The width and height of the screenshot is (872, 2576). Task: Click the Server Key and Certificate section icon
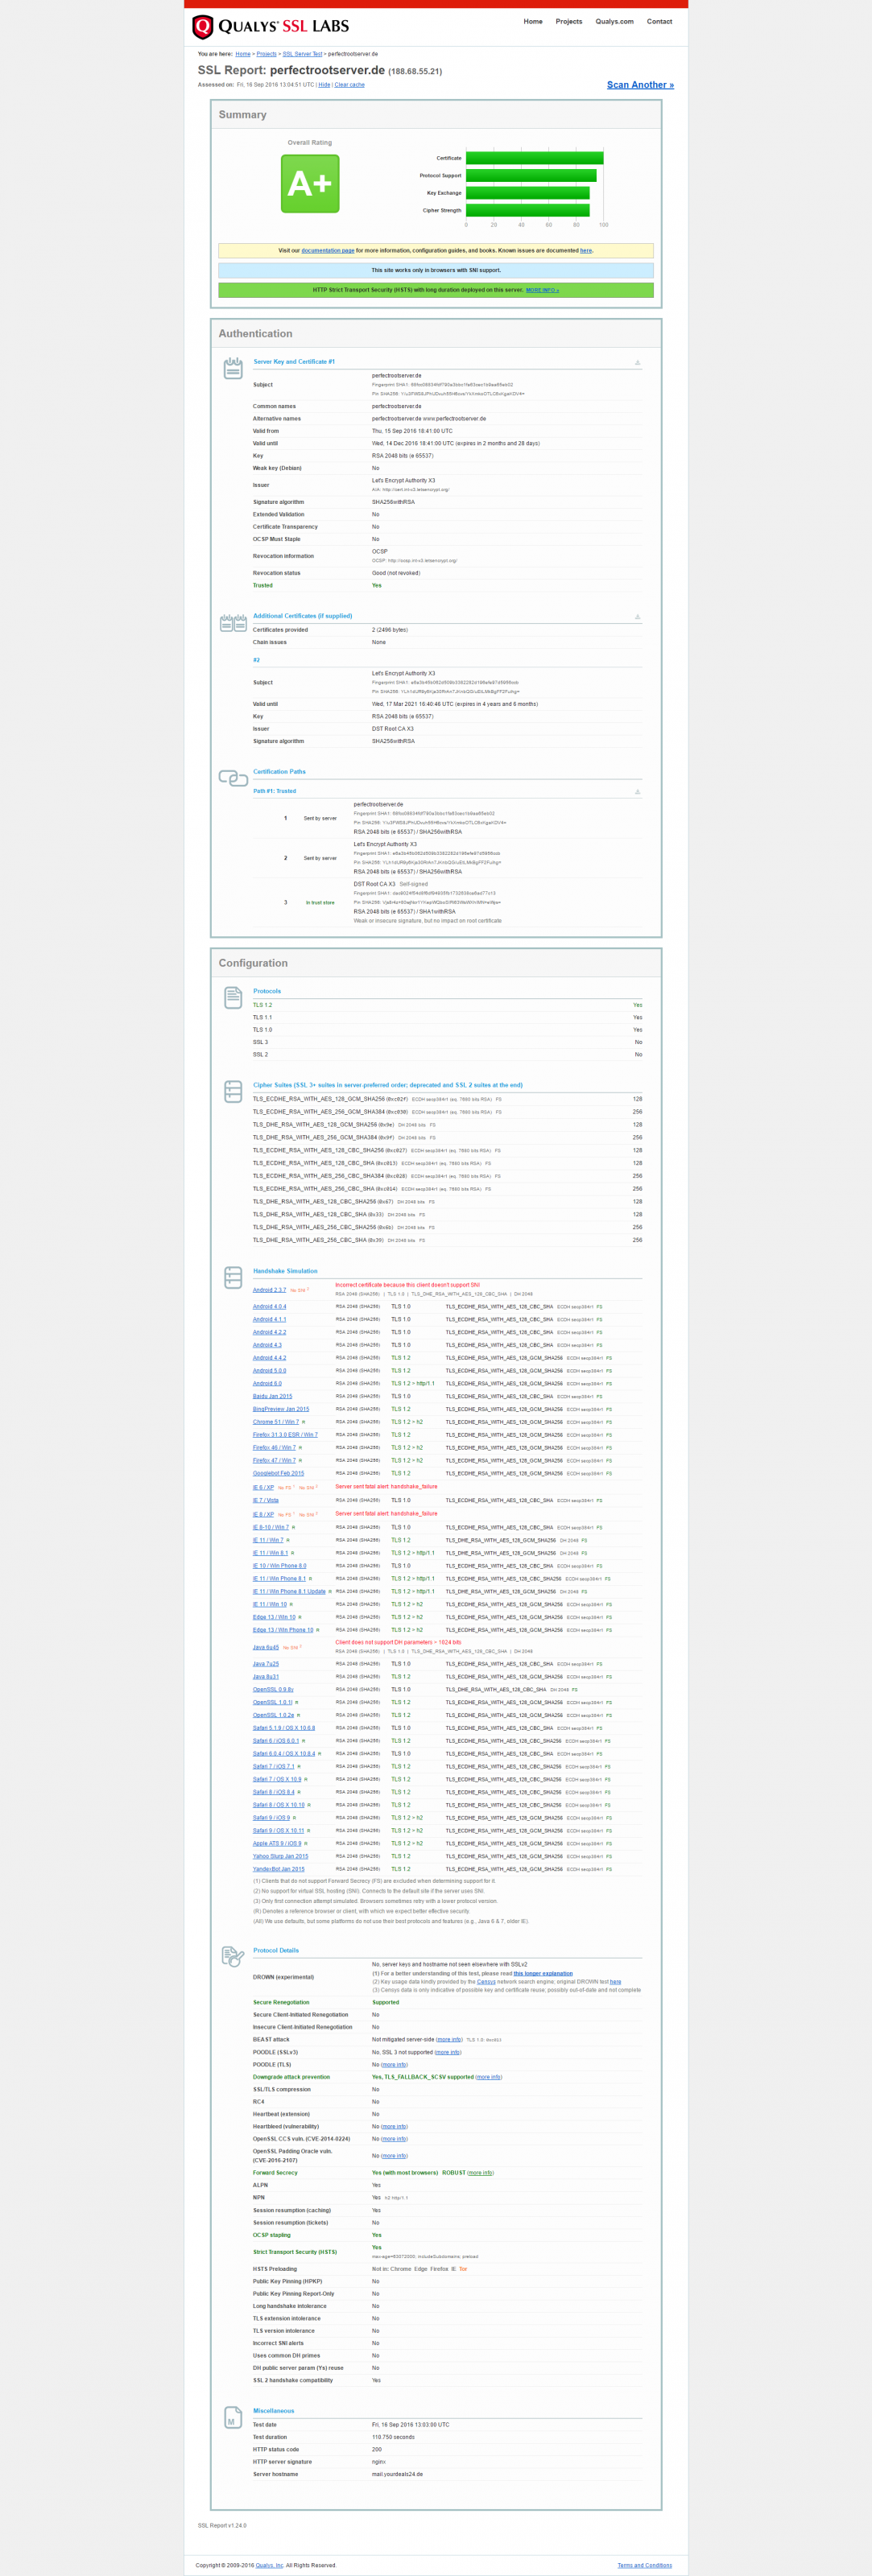click(x=233, y=368)
